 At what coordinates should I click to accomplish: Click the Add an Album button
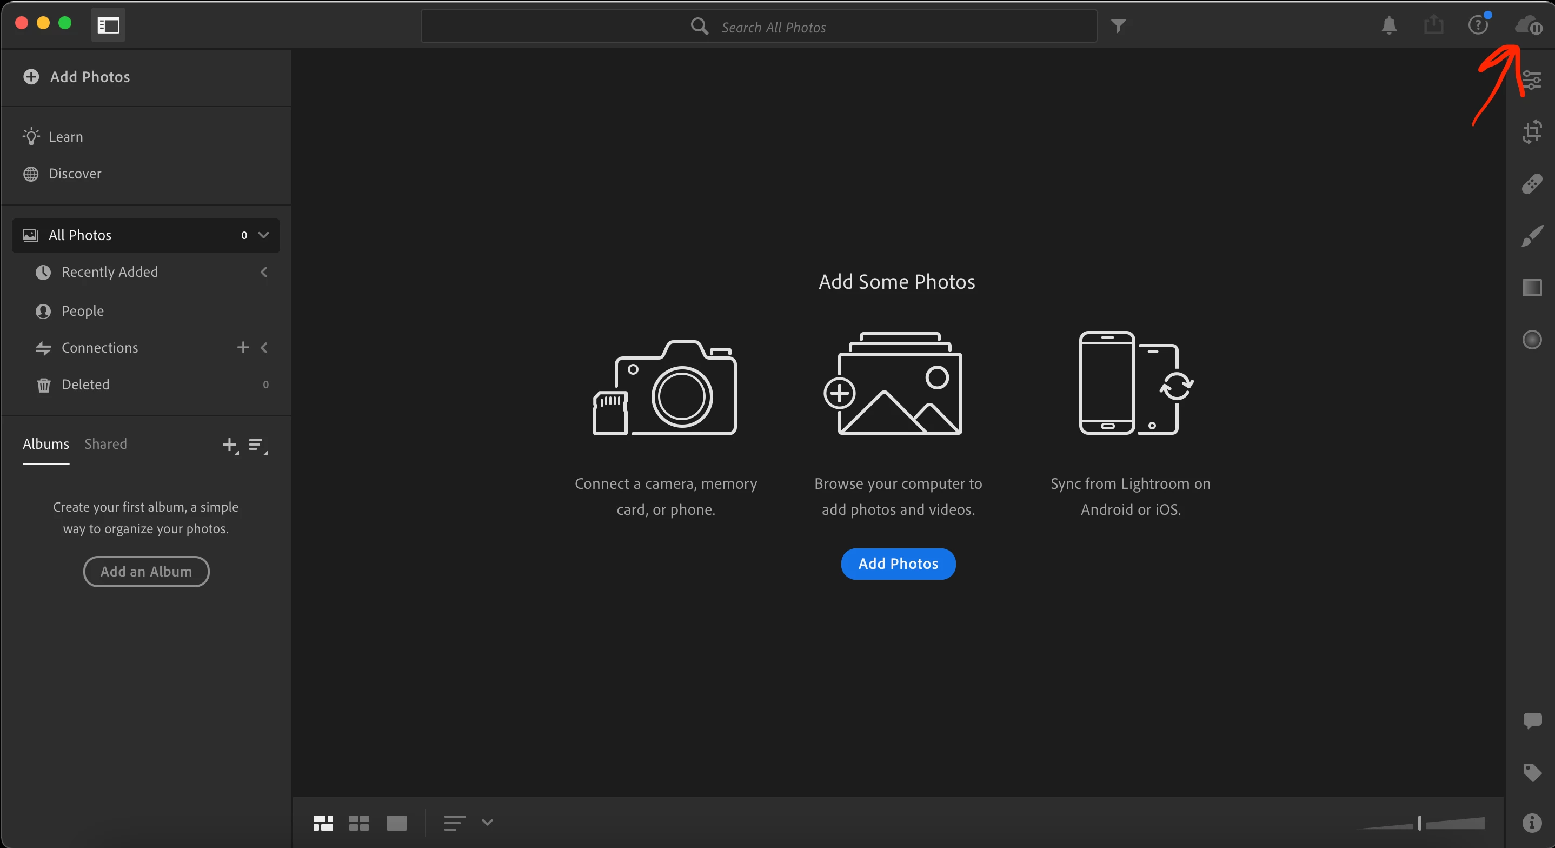146,572
